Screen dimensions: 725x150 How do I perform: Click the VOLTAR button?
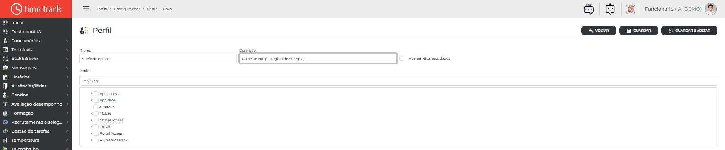599,31
